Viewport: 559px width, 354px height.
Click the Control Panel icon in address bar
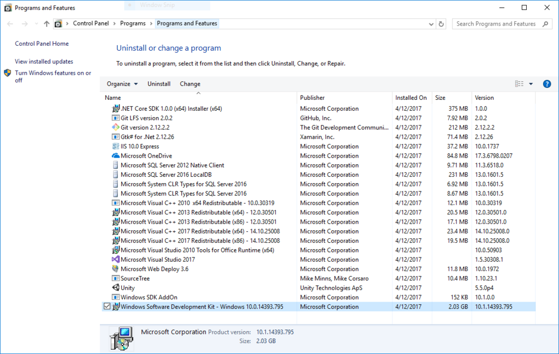[58, 24]
